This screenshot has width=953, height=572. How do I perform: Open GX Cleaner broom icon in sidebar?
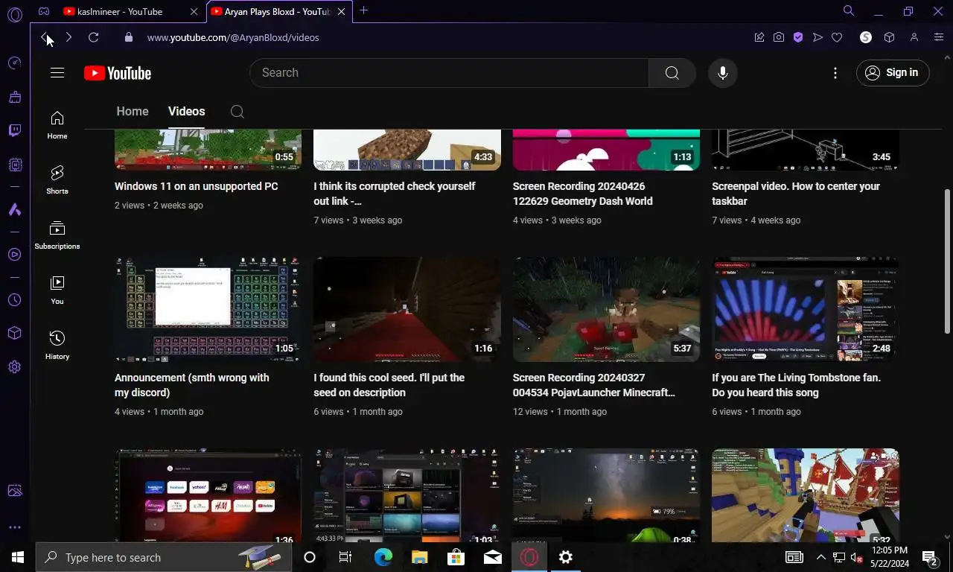[x=15, y=97]
